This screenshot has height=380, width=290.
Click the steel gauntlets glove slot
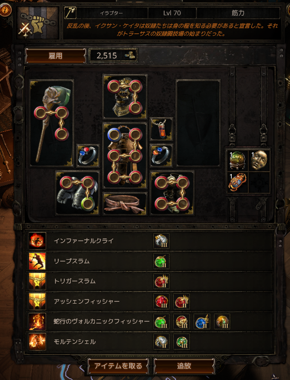pyautogui.click(x=77, y=193)
